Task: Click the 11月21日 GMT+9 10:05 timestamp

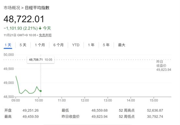Action: tap(20, 35)
